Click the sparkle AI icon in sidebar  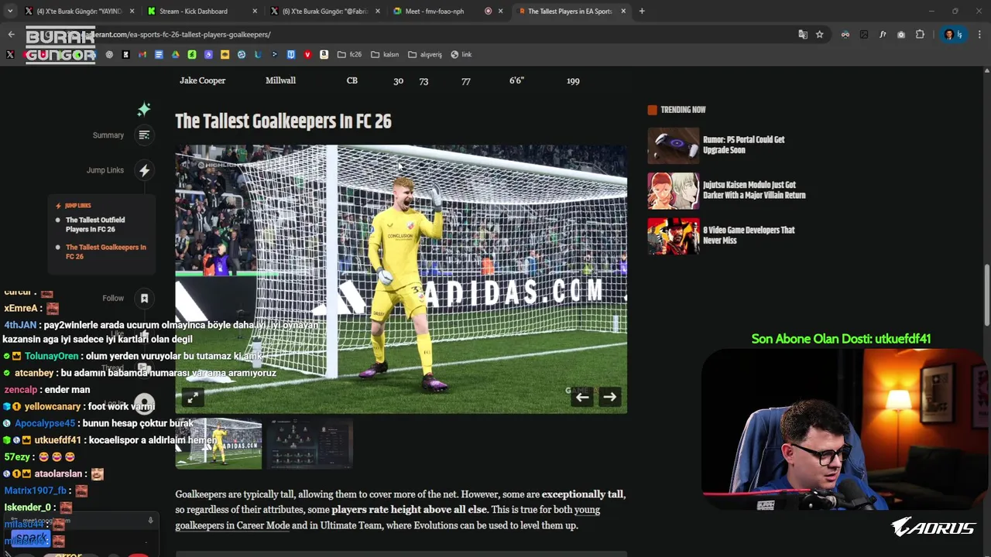(144, 109)
